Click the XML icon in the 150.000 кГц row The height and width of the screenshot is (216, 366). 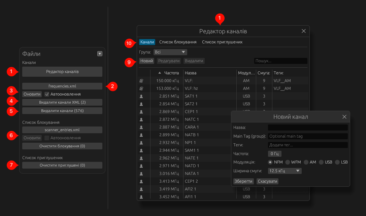[x=141, y=81]
